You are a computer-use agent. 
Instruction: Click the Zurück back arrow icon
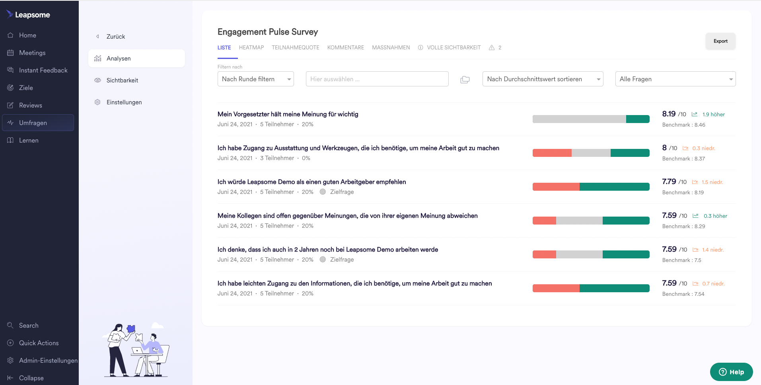[x=97, y=36]
